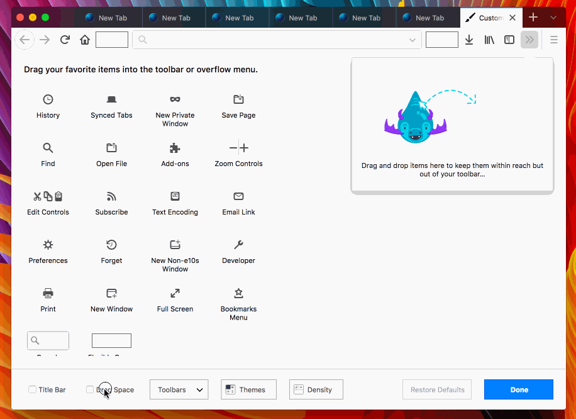Image resolution: width=576 pixels, height=419 pixels.
Task: Select the New Non-e10s Window icon
Action: pos(175,245)
